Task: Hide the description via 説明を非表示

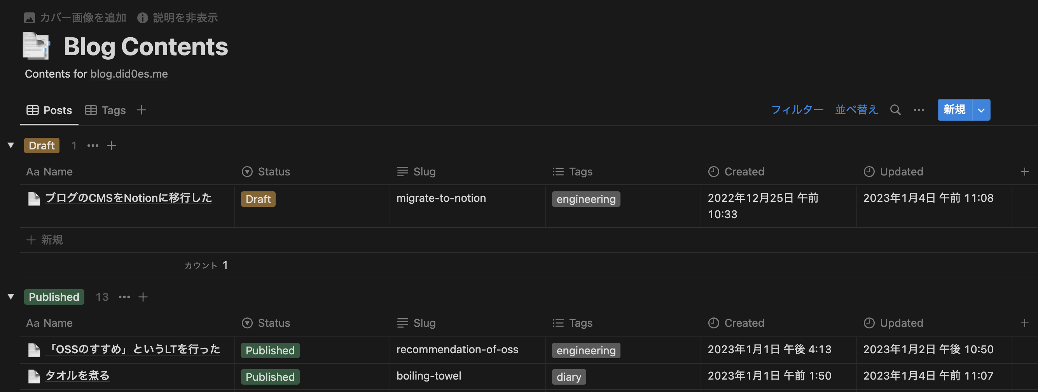Action: [178, 18]
